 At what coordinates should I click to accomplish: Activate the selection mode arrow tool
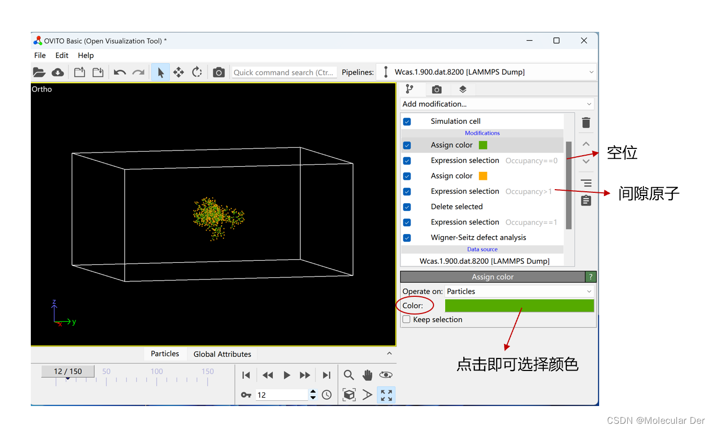click(160, 72)
